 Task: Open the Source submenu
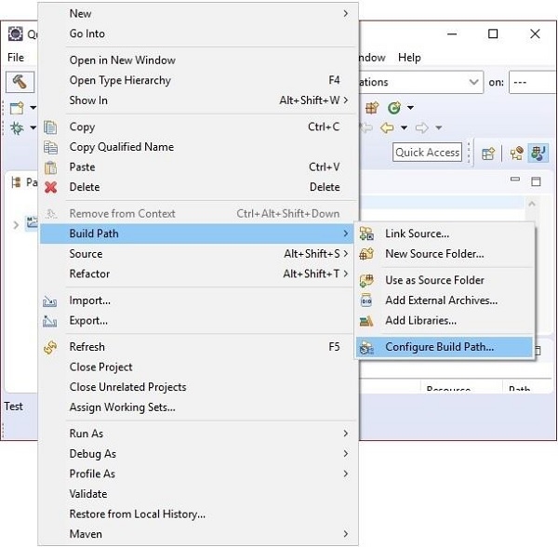[x=198, y=254]
